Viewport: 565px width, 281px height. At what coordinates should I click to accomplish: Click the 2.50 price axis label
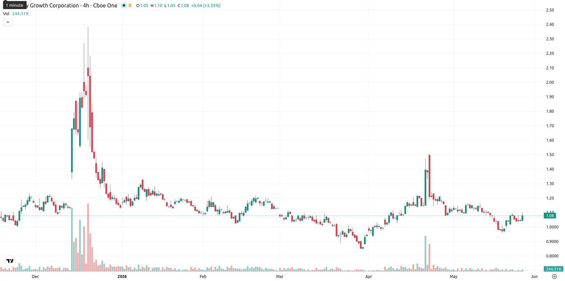[550, 10]
